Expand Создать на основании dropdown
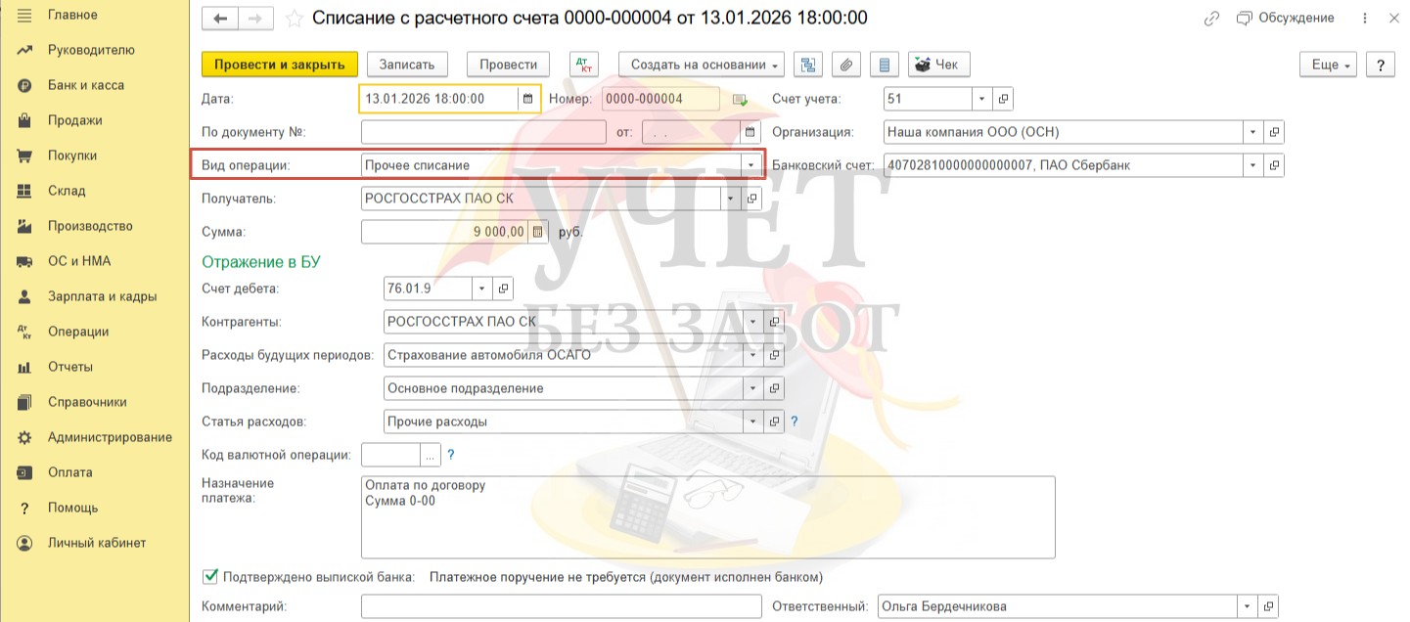 (702, 65)
